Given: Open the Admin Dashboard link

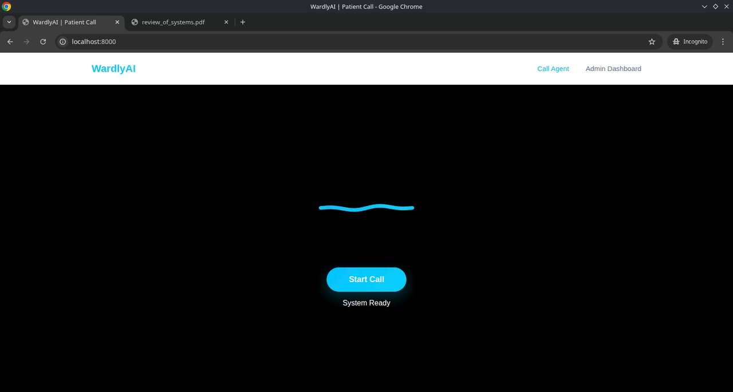Looking at the screenshot, I should 613,69.
